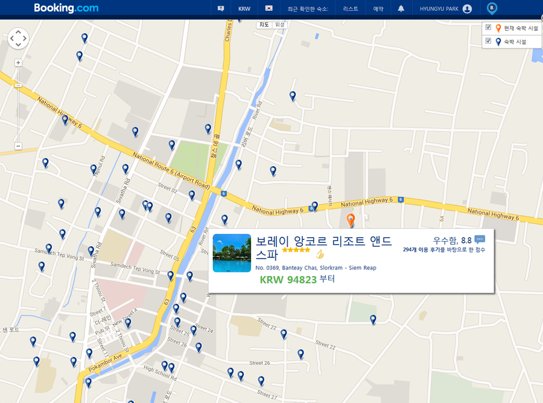Open the notification bell icon

(x=401, y=8)
